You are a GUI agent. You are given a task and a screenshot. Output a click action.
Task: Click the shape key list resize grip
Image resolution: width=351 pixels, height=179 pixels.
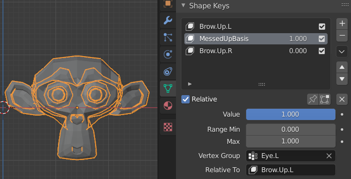[262, 84]
